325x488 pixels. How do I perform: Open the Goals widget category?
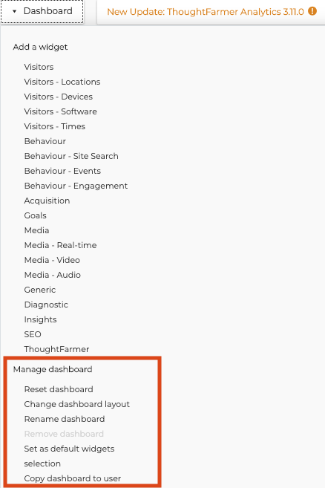point(35,215)
